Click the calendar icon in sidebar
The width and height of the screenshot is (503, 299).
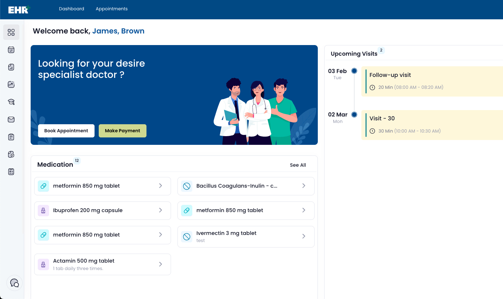(11, 50)
